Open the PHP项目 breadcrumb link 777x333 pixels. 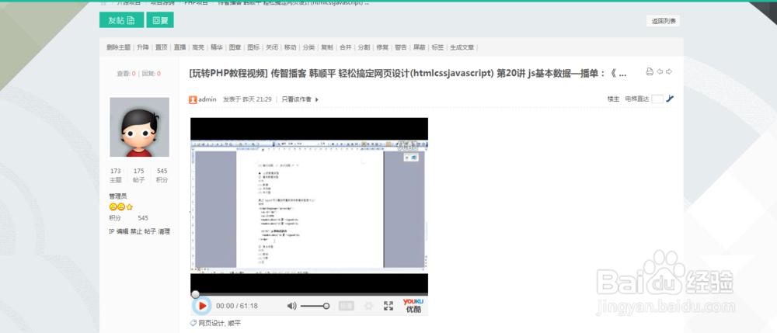pos(196,2)
